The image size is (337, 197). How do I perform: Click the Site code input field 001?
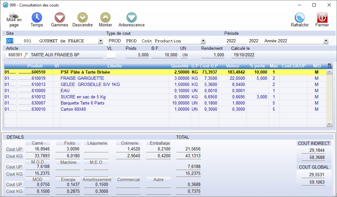click(13, 41)
